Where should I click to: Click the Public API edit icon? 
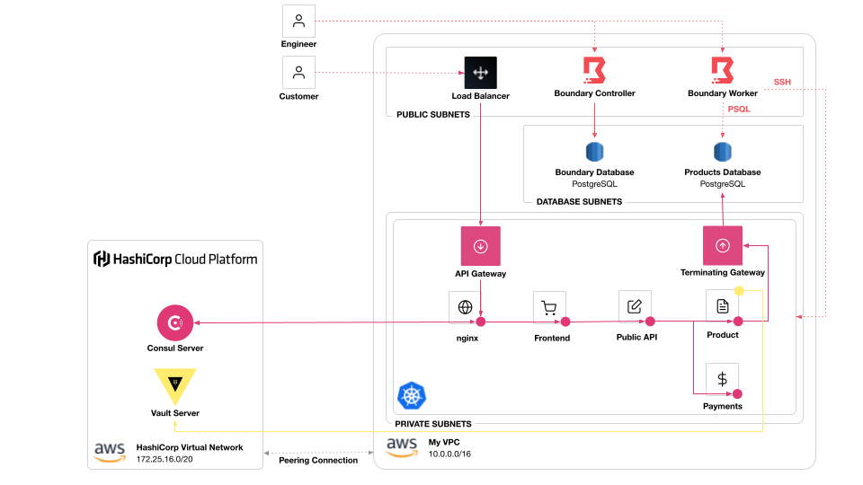635,306
